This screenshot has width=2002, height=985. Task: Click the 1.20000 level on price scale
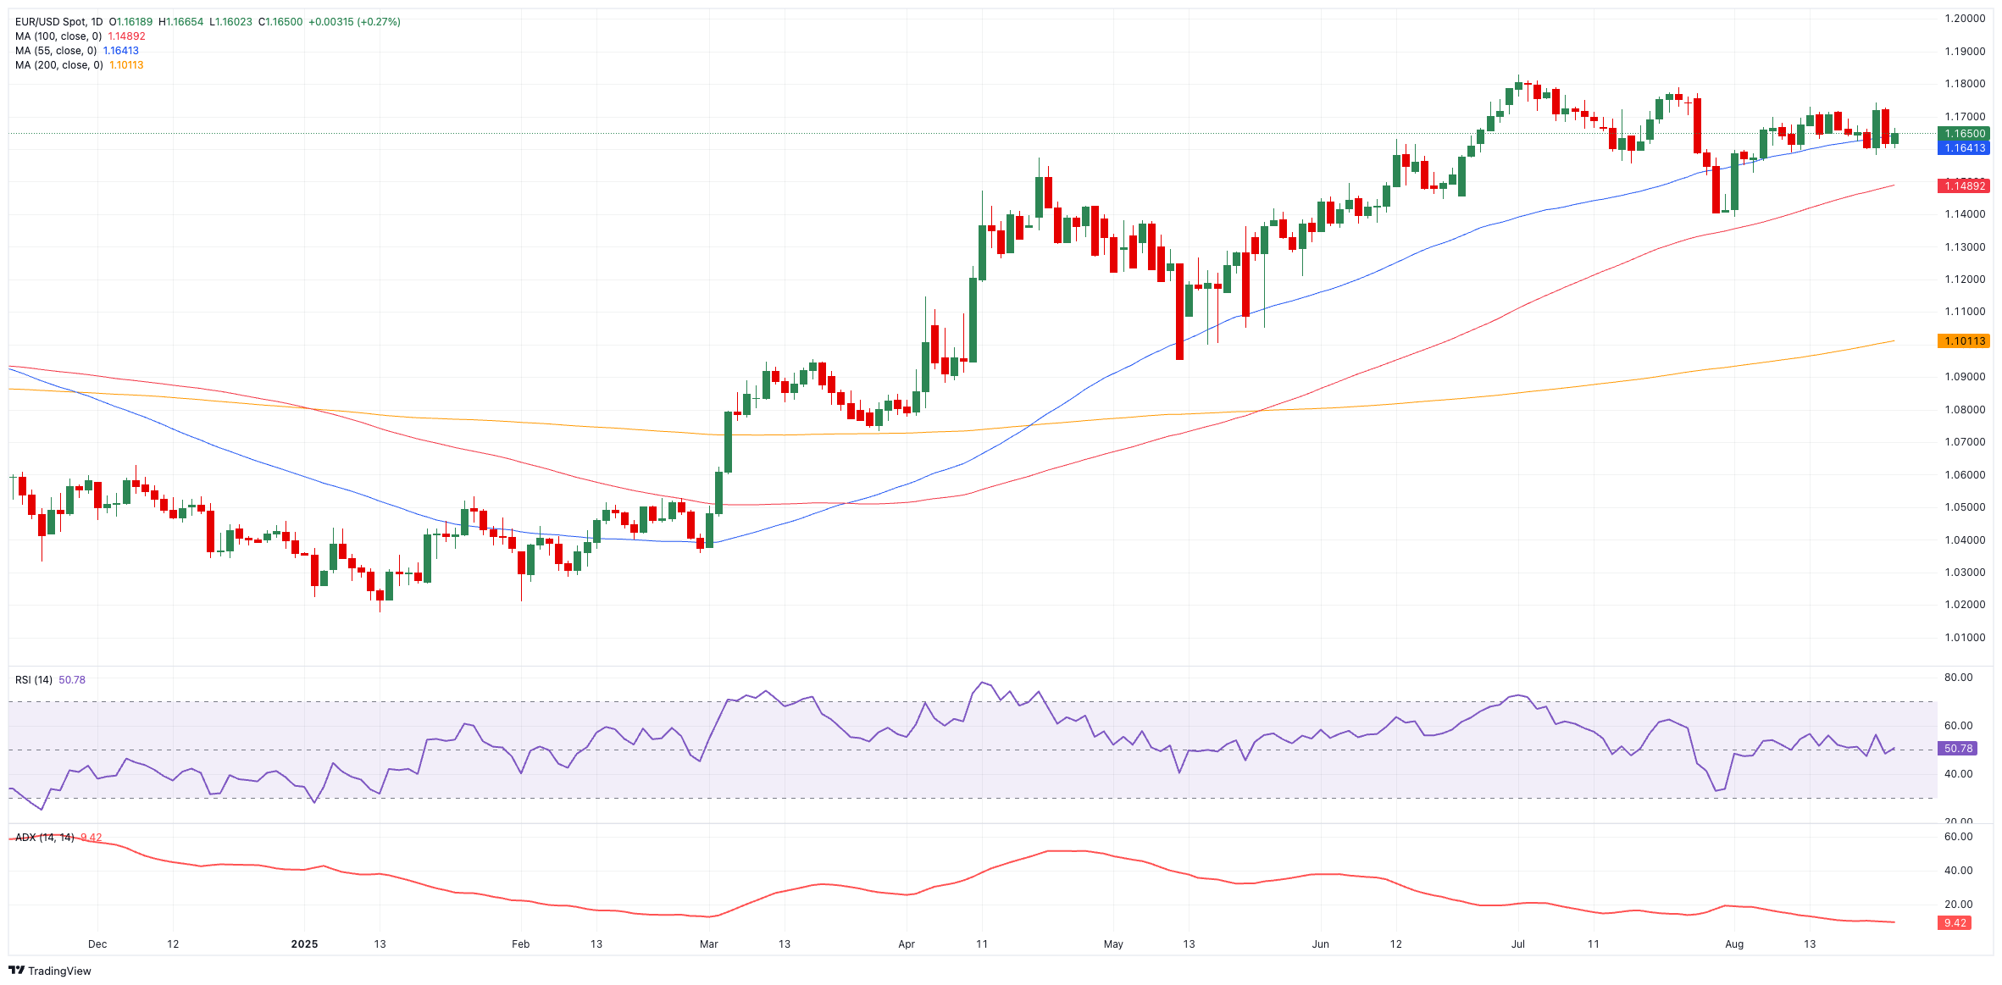1965,19
